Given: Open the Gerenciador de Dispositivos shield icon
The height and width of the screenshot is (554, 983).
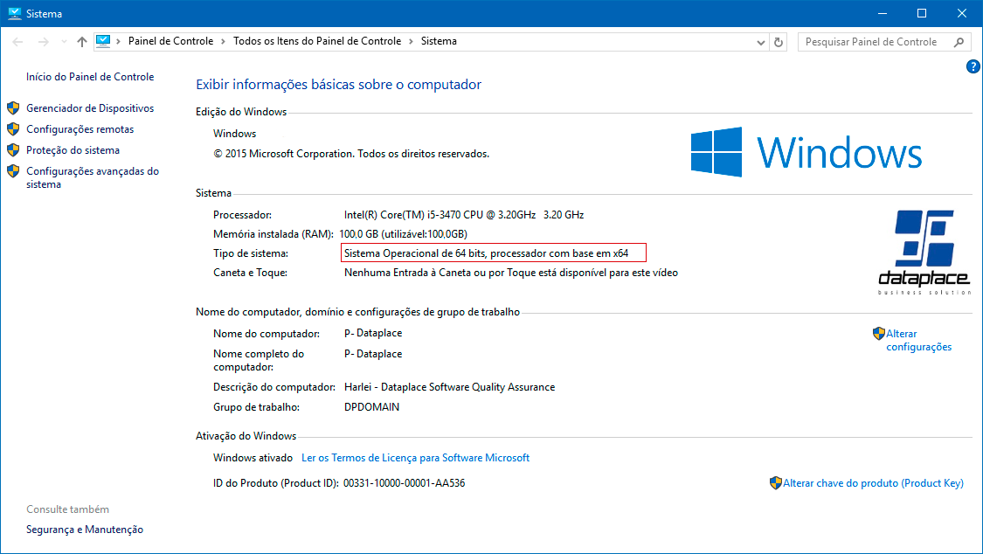Looking at the screenshot, I should [13, 107].
